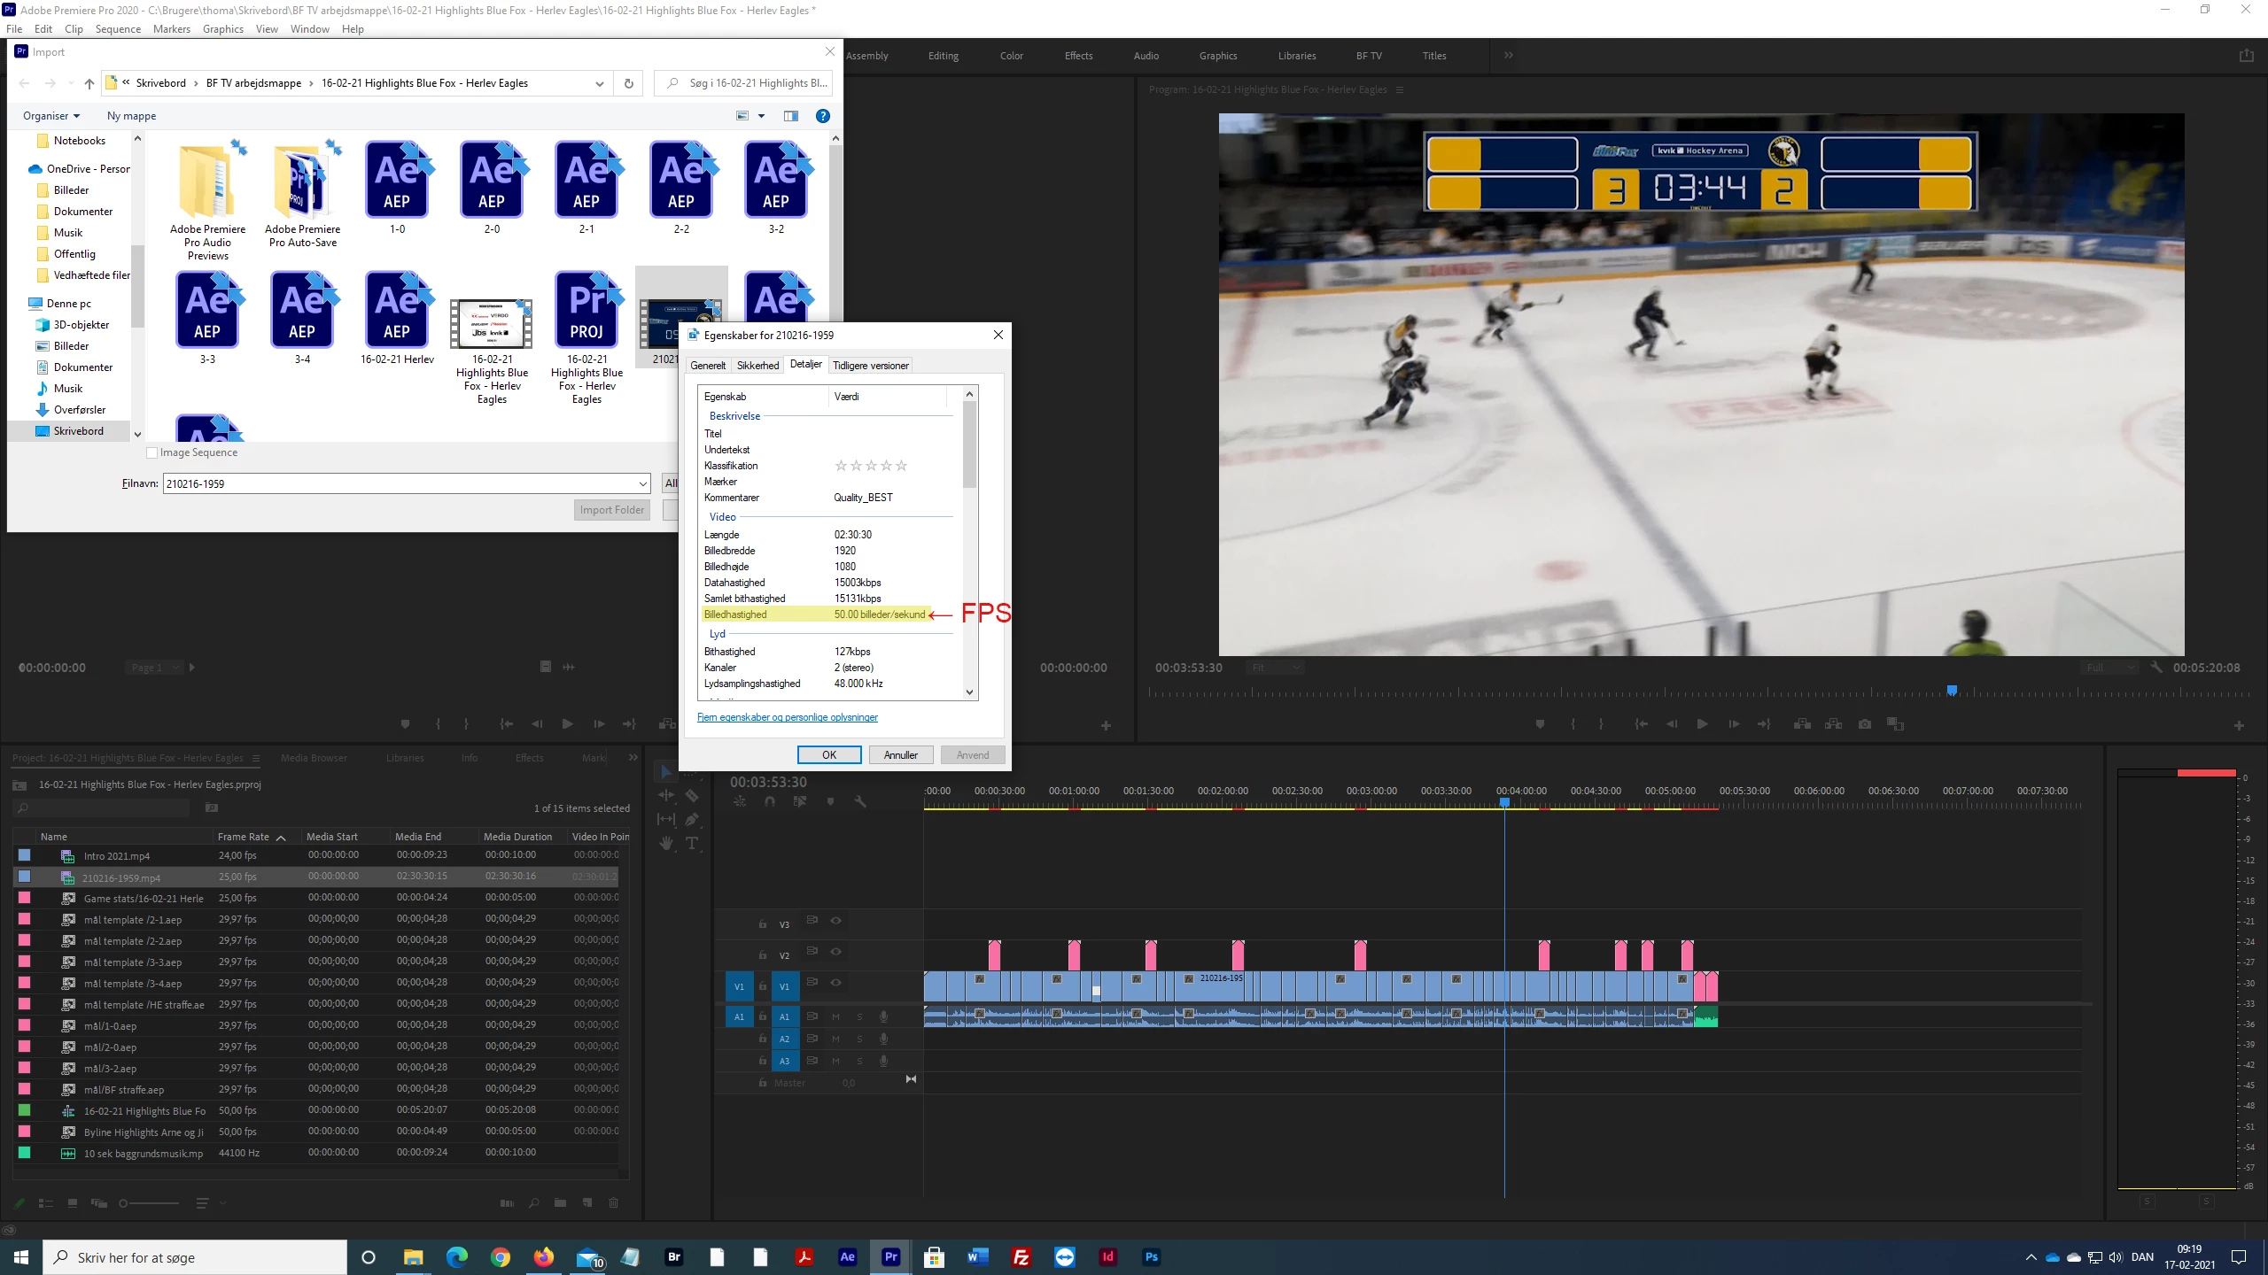Click Mark In in Program monitor
The height and width of the screenshot is (1275, 2268).
1573,724
